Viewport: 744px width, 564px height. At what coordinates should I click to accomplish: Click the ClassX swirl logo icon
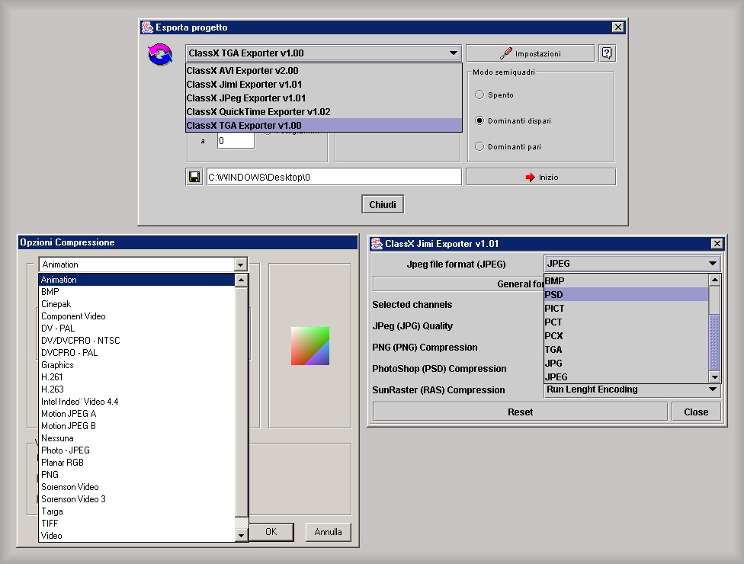[160, 55]
